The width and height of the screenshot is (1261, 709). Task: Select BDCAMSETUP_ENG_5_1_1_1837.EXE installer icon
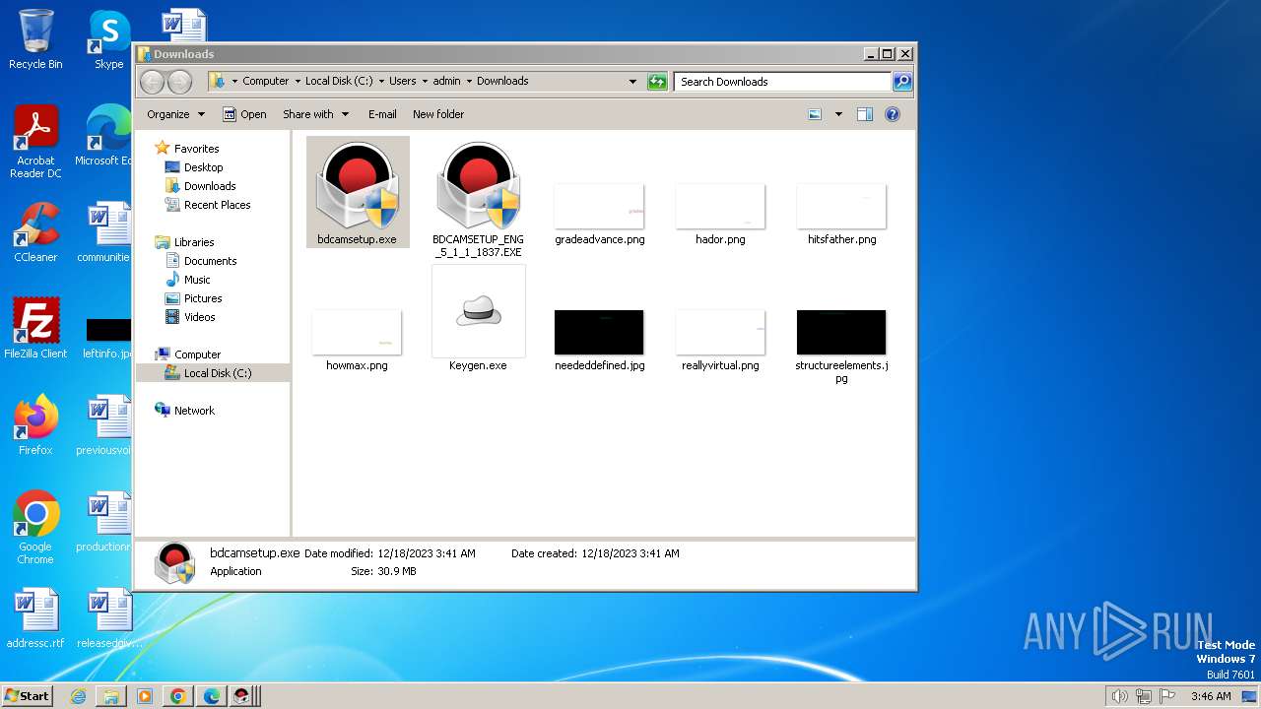pyautogui.click(x=478, y=185)
